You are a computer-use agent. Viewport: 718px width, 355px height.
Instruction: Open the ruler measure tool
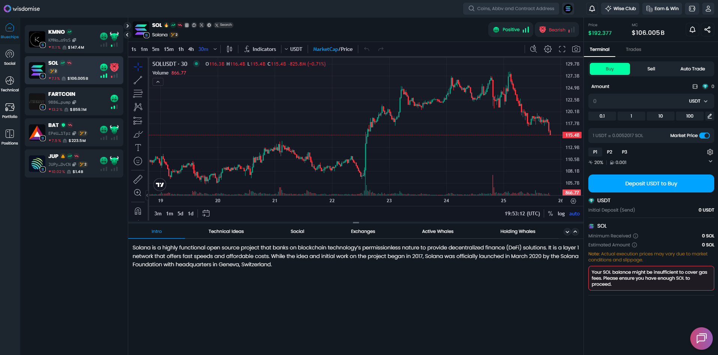(138, 179)
